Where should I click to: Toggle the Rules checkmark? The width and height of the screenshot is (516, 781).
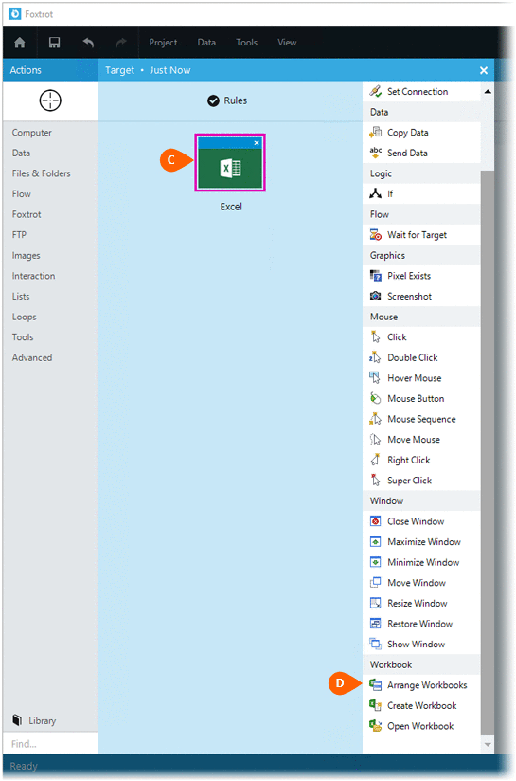213,100
